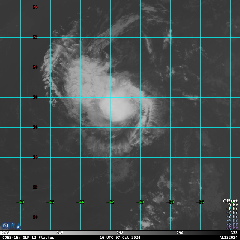
Task: Click the CIRA logo in the corner
Action: coord(11,226)
